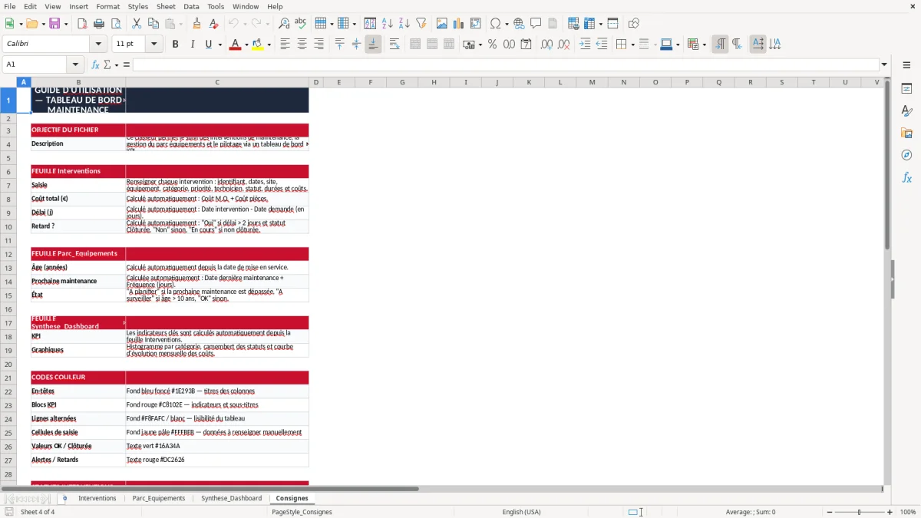Viewport: 921px width, 518px height.
Task: Apply the yellow background color swatch
Action: (258, 45)
